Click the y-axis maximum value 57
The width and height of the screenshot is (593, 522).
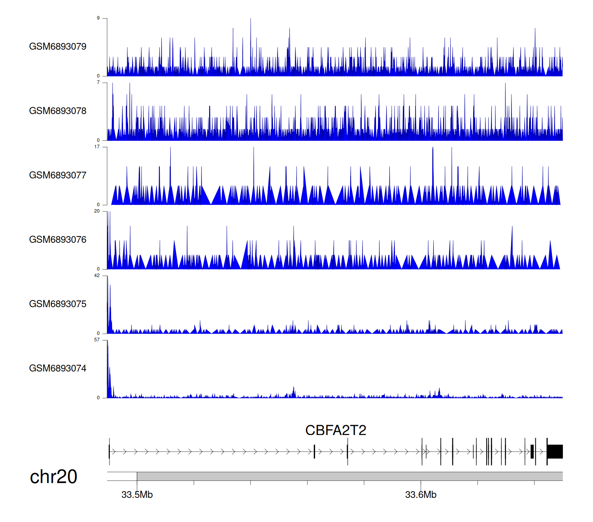coord(97,340)
